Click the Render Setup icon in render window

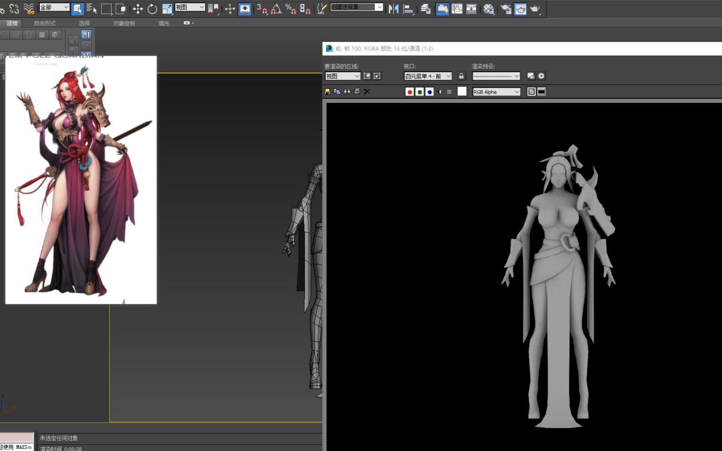click(531, 76)
